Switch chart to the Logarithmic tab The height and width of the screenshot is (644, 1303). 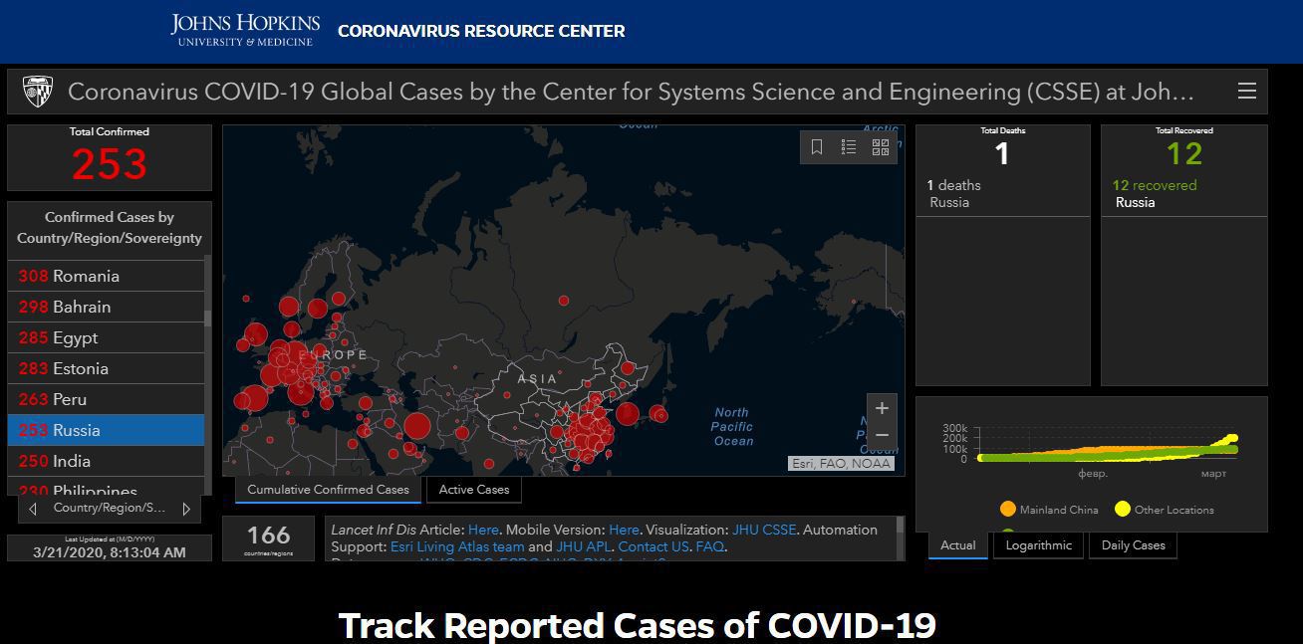(1038, 545)
